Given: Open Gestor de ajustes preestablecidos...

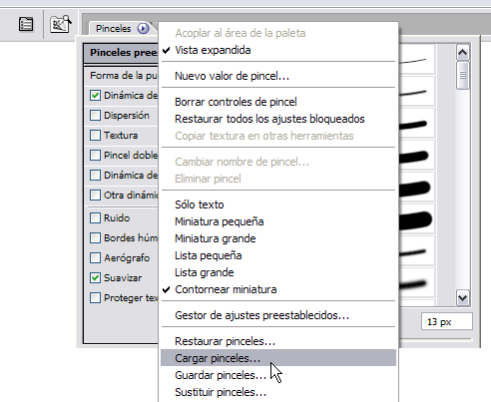Looking at the screenshot, I should [278, 315].
